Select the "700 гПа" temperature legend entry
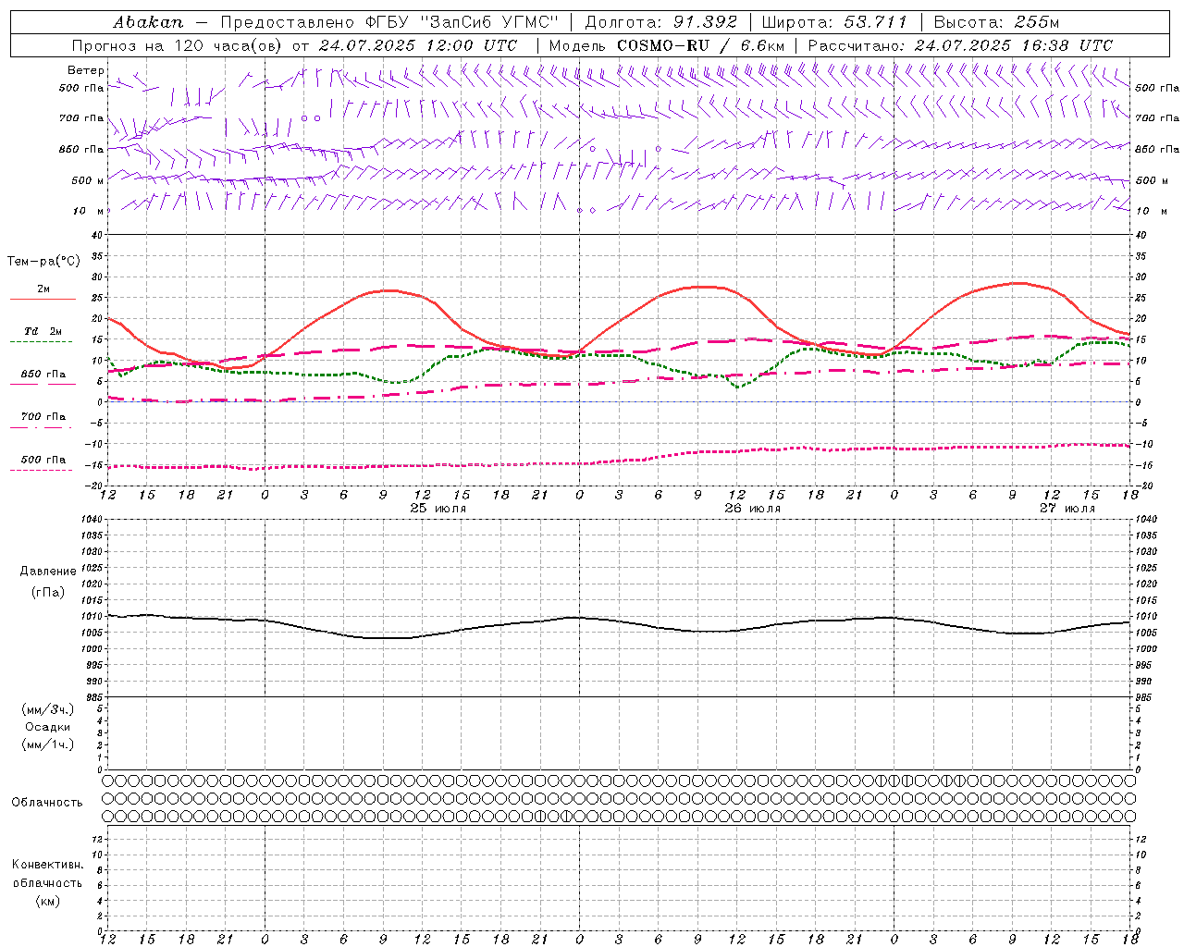Viewport: 1184px width, 947px height. point(43,417)
